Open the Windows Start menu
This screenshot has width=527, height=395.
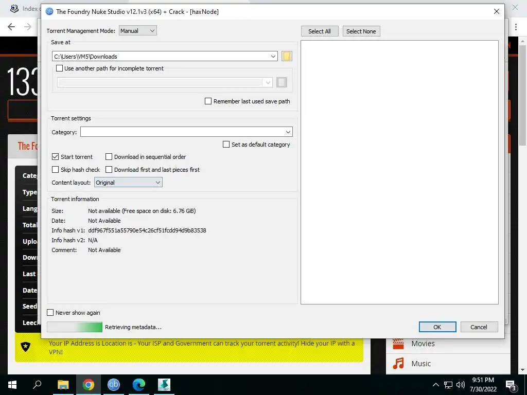(12, 385)
